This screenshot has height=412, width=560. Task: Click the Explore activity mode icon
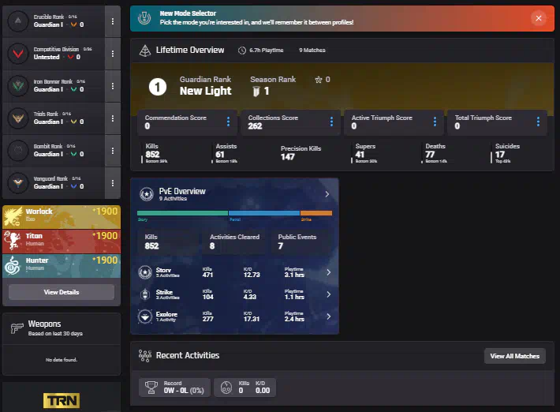point(145,316)
